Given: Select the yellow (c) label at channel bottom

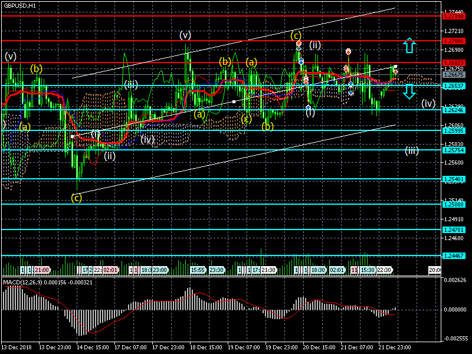Looking at the screenshot, I should pyautogui.click(x=76, y=198).
